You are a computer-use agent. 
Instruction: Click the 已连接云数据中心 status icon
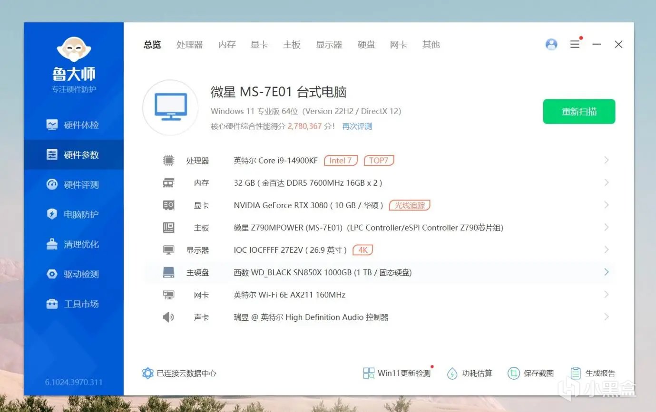[148, 373]
